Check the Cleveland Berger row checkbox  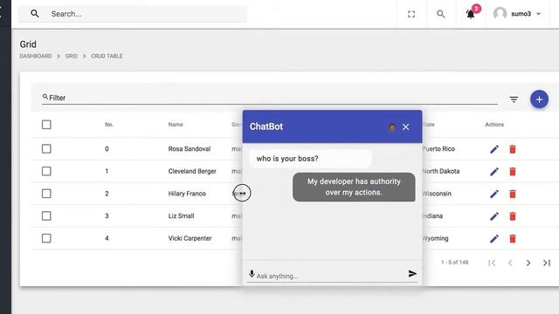(46, 171)
